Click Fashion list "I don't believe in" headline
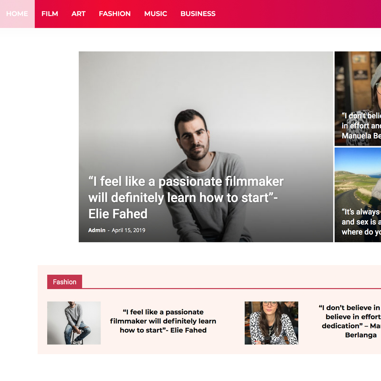Image resolution: width=381 pixels, height=381 pixels. [350, 321]
